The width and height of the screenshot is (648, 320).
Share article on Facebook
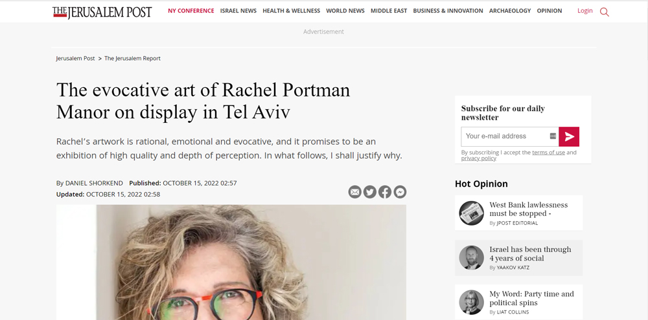(385, 192)
